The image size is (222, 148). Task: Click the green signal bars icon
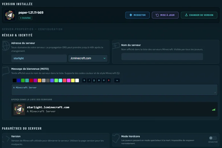coord(214,110)
